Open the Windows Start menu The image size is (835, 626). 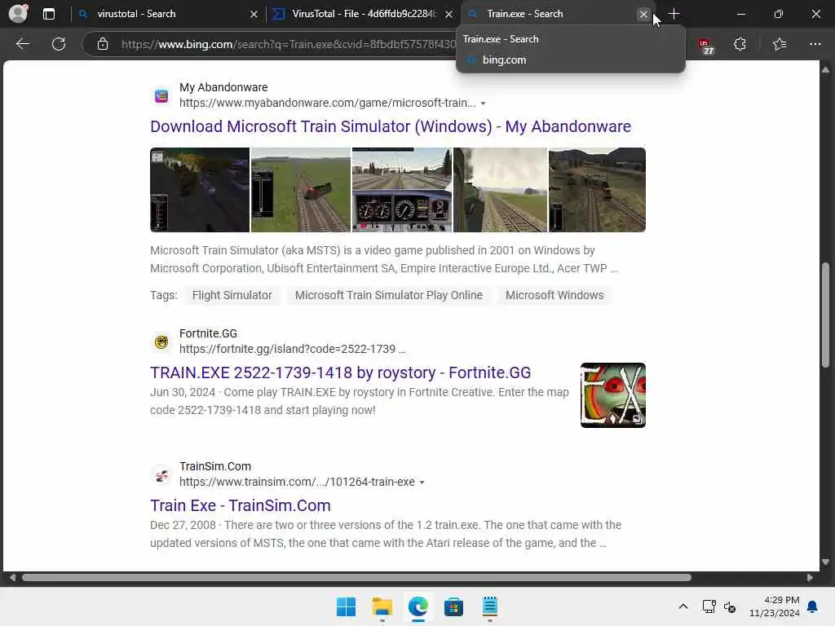click(346, 606)
